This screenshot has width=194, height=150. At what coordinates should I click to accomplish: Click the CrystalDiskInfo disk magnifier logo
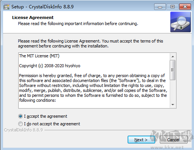coord(180,22)
